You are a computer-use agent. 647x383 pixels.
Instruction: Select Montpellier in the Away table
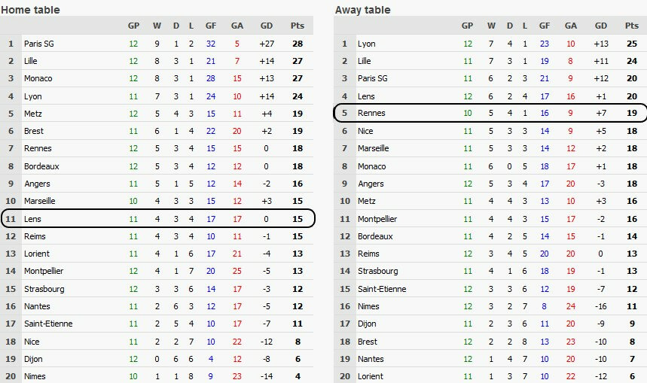377,219
